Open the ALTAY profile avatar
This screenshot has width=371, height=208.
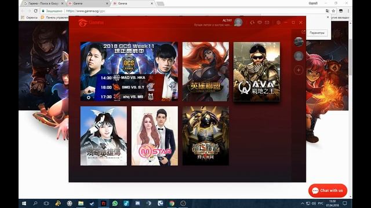238,22
